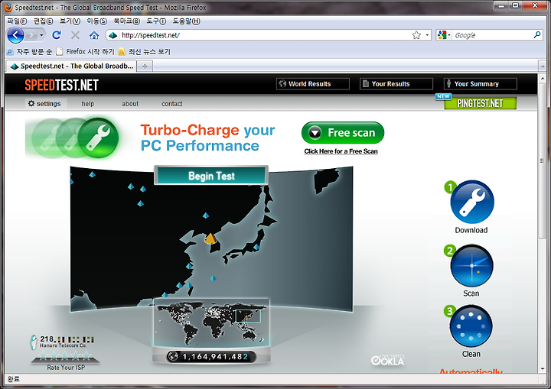The width and height of the screenshot is (551, 389).
Task: Open the settings gear link
Action: coord(44,104)
